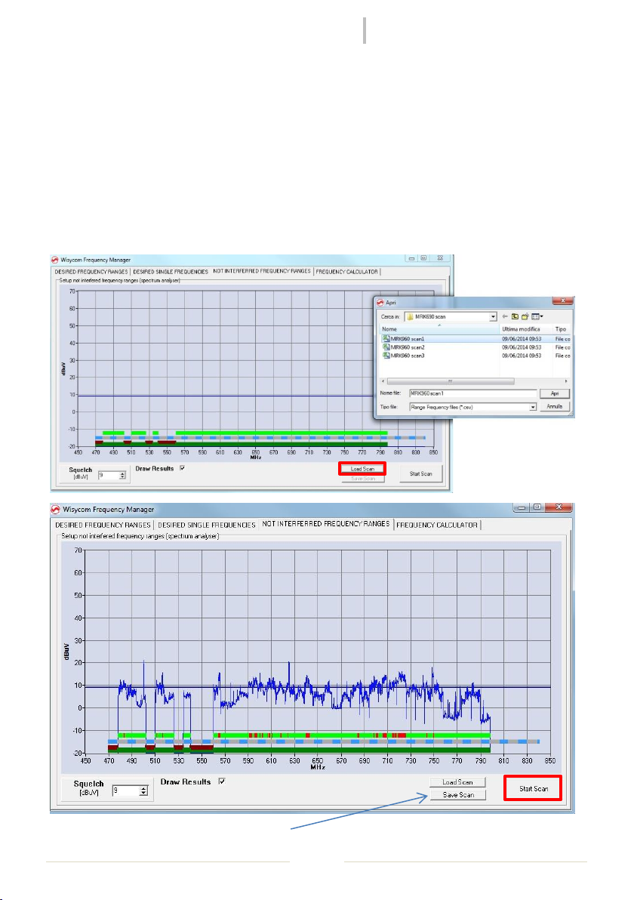Screen dimensions: 634x900
Task: Click the right scroll arrow in Apri file list
Action: point(566,381)
